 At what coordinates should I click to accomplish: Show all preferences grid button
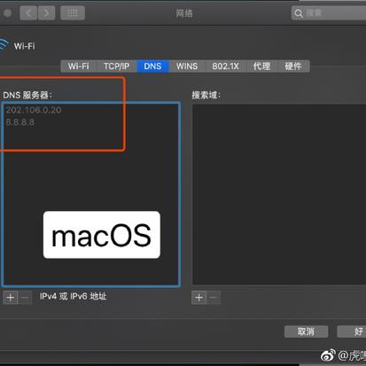73,13
